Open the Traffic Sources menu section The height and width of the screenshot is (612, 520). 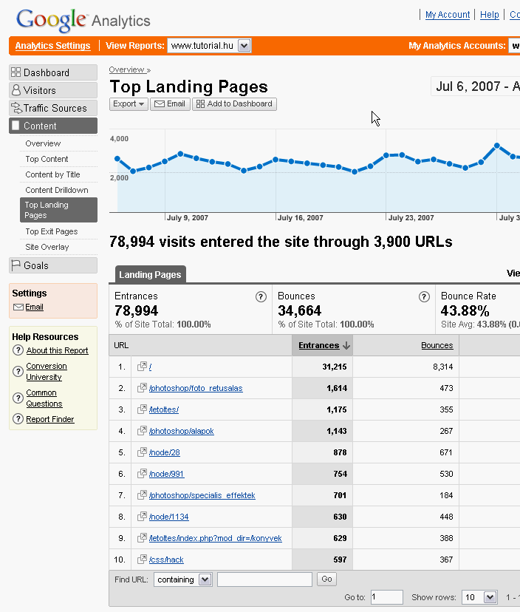click(53, 108)
